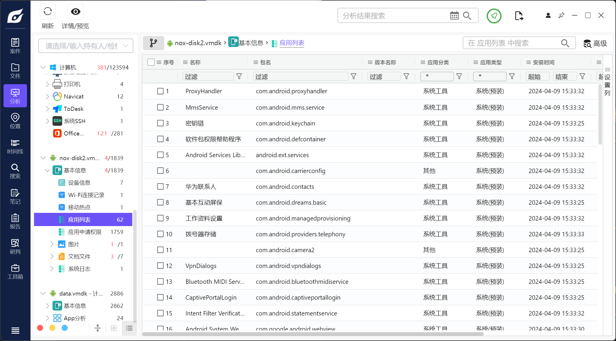This screenshot has height=341, width=616.
Task: Select 应用申请权限 in the tree
Action: coord(85,232)
